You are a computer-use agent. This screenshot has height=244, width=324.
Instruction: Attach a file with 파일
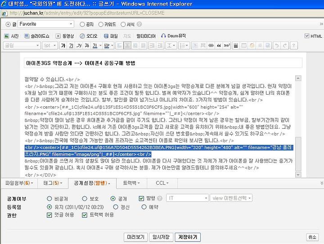(111, 36)
